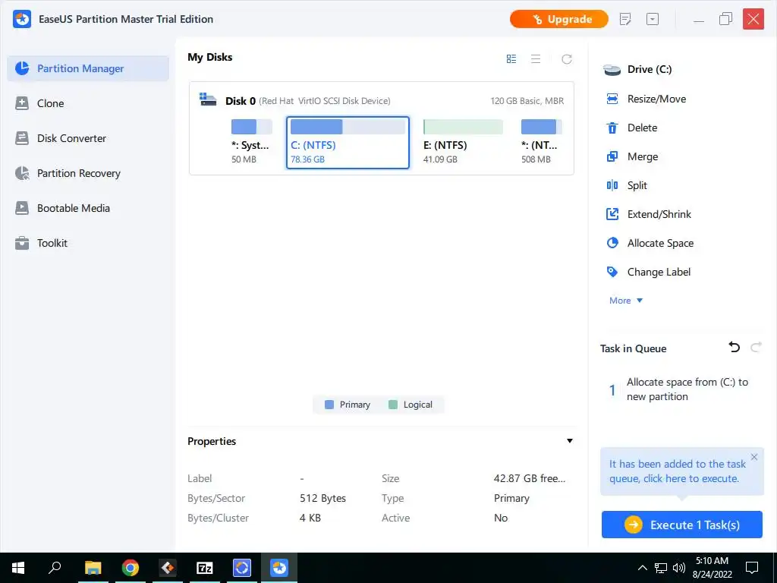Open the volume control in tray
Viewport: 777px width, 583px height.
(679, 568)
